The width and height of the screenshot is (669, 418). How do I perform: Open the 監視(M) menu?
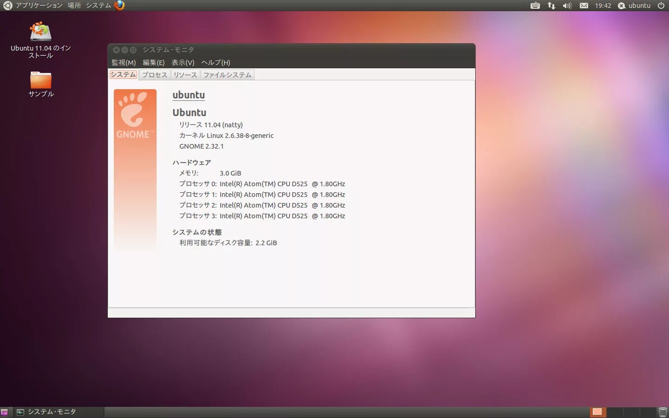[124, 63]
